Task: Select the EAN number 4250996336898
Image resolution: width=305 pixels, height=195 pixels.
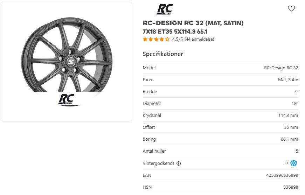Action: pos(282,175)
